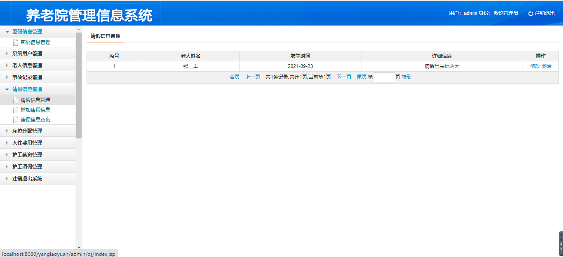
Task: Open 请假信息查询 in the sidebar
Action: 35,120
